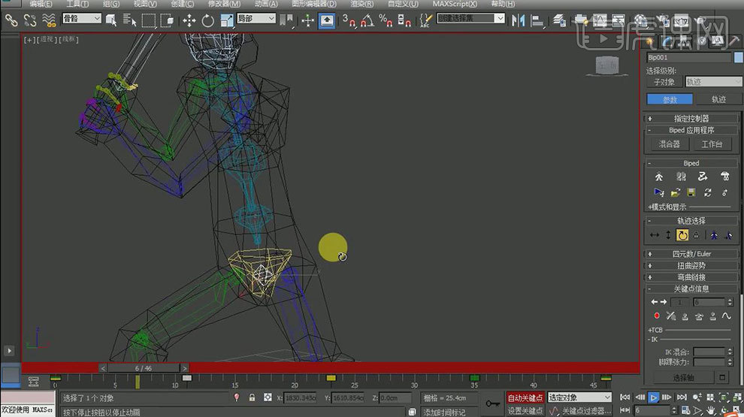Viewport: 744px width, 417px height.
Task: Switch to the 轨迹 tab button
Action: point(718,99)
